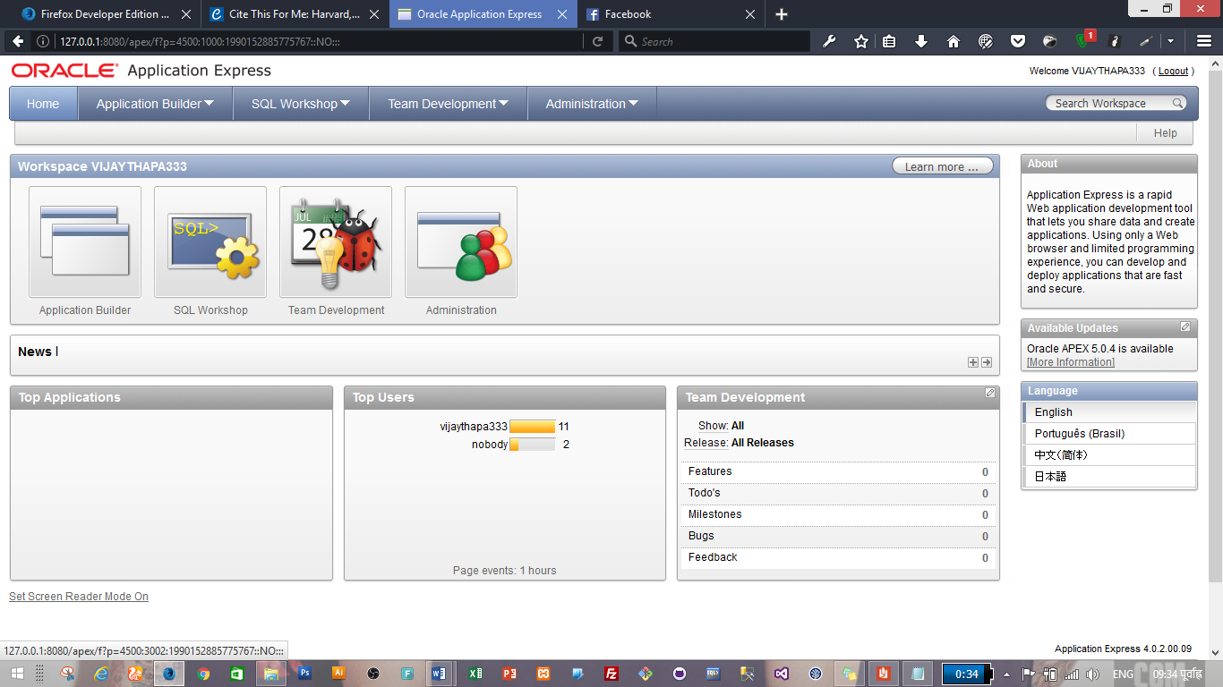Click the edit icon on Available Updates header
Viewport: 1223px width, 687px height.
coord(1184,327)
